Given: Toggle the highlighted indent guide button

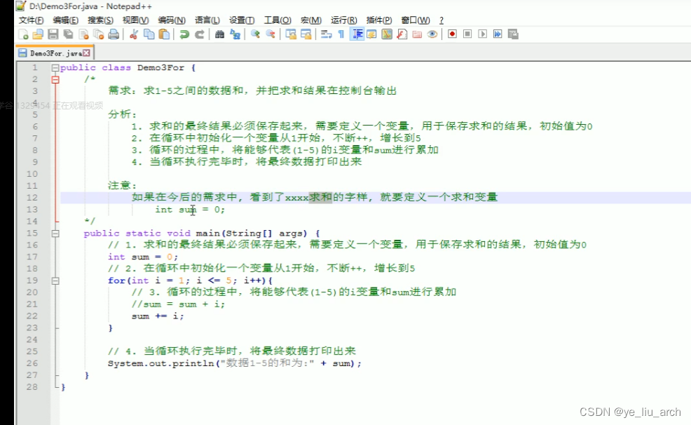Looking at the screenshot, I should (357, 34).
